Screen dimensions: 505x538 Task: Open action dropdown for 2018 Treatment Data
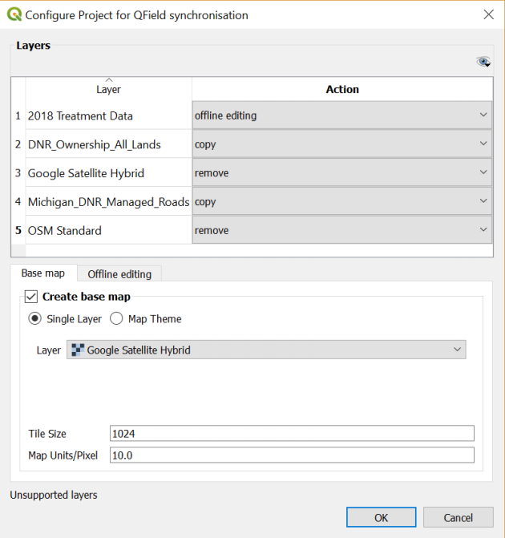tap(342, 115)
